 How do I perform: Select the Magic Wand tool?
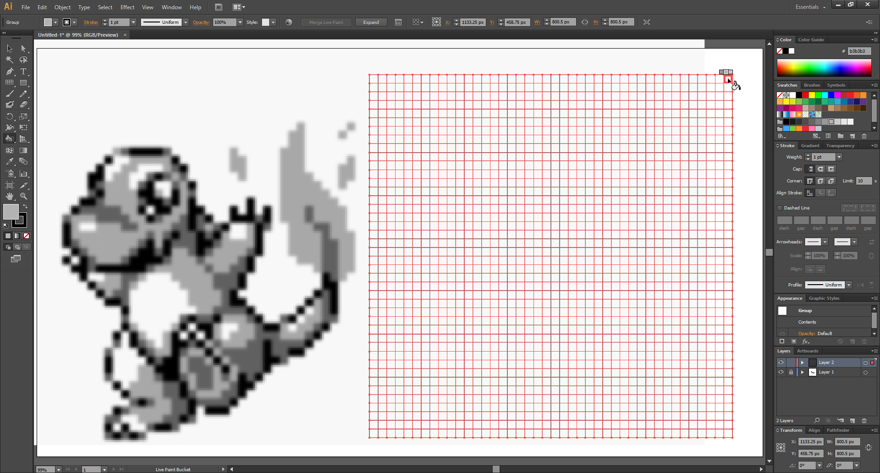click(x=10, y=60)
